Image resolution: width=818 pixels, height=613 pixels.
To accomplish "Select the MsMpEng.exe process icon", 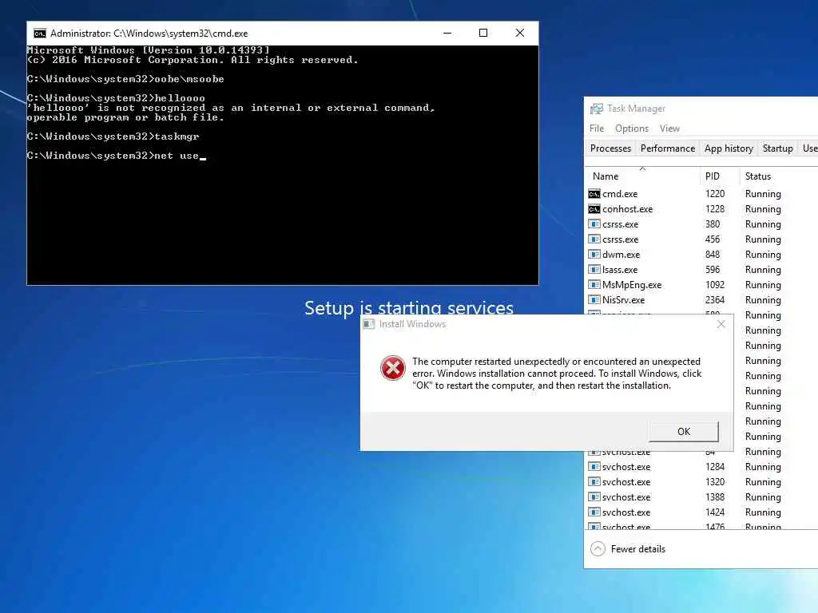I will click(x=594, y=285).
